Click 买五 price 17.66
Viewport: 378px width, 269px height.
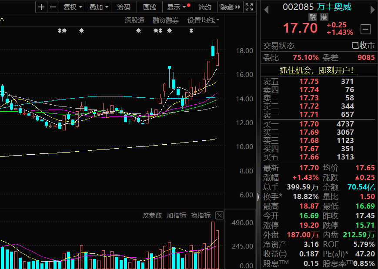[x=309, y=157]
